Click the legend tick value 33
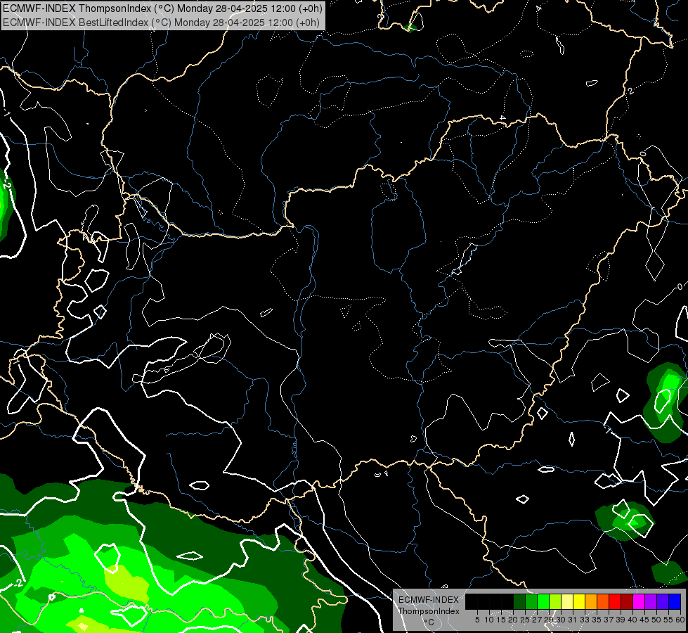 click(585, 620)
